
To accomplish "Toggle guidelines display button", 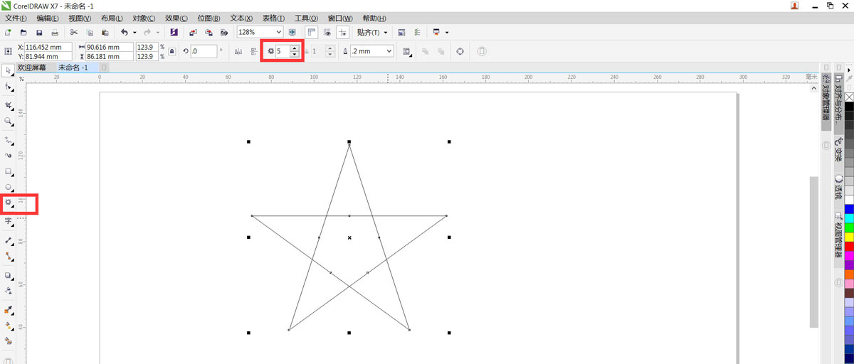I will tap(343, 33).
